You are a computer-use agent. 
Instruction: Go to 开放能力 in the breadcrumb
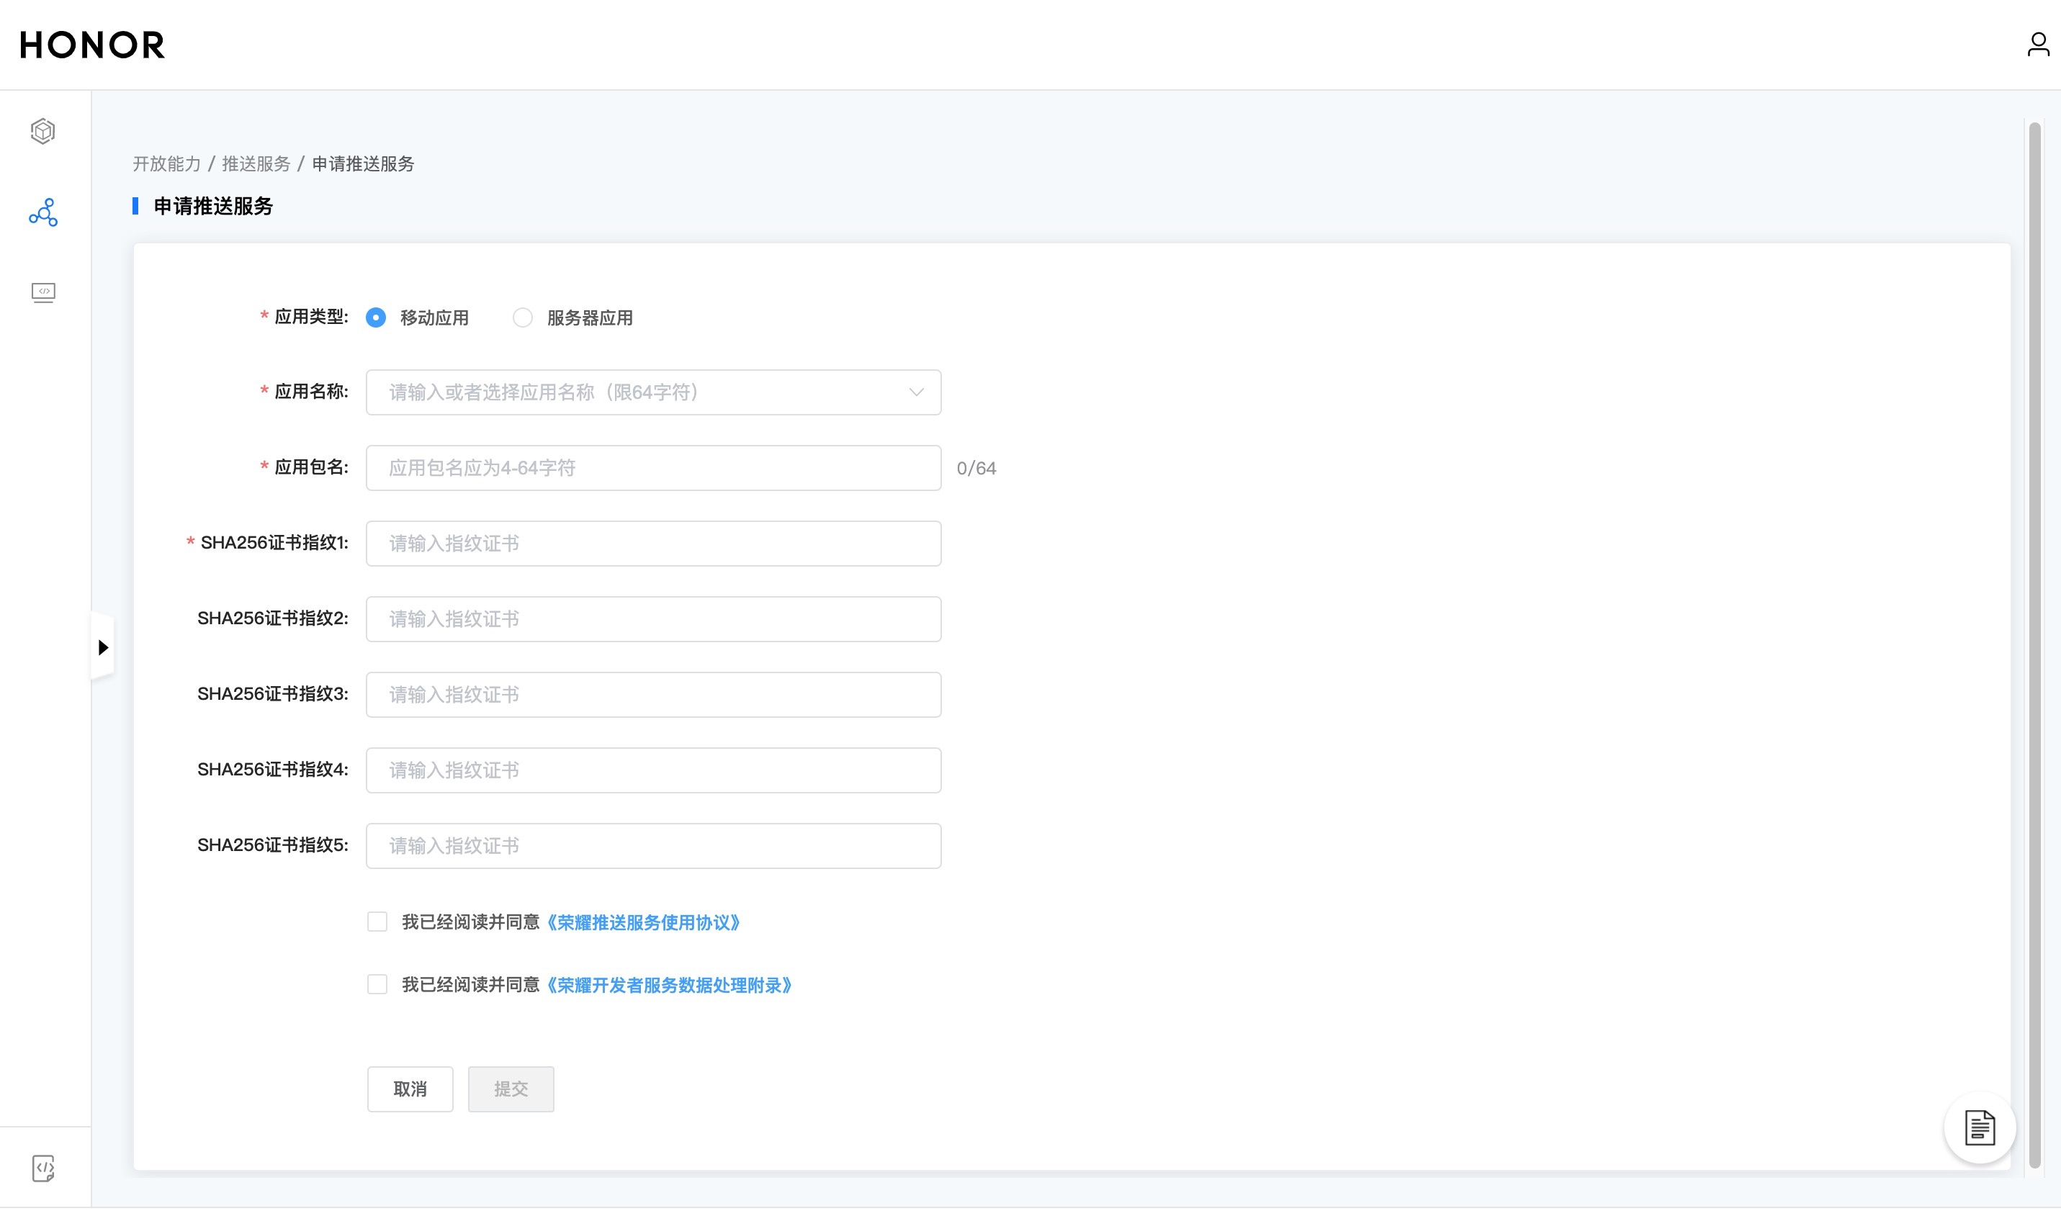pyautogui.click(x=167, y=164)
